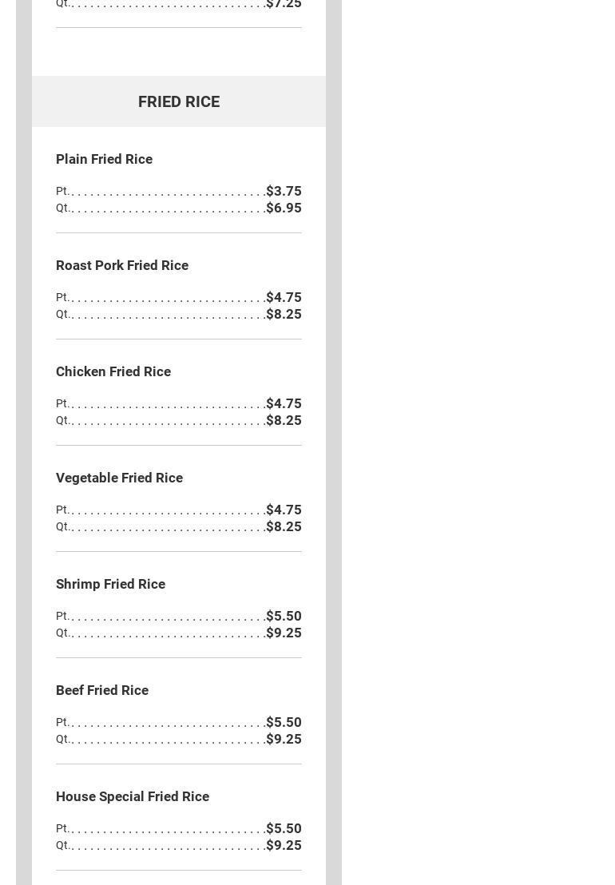Pick the Beef Fried Rice item
The image size is (615, 885).
click(102, 690)
